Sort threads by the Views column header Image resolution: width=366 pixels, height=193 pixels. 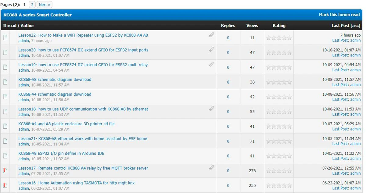252,26
